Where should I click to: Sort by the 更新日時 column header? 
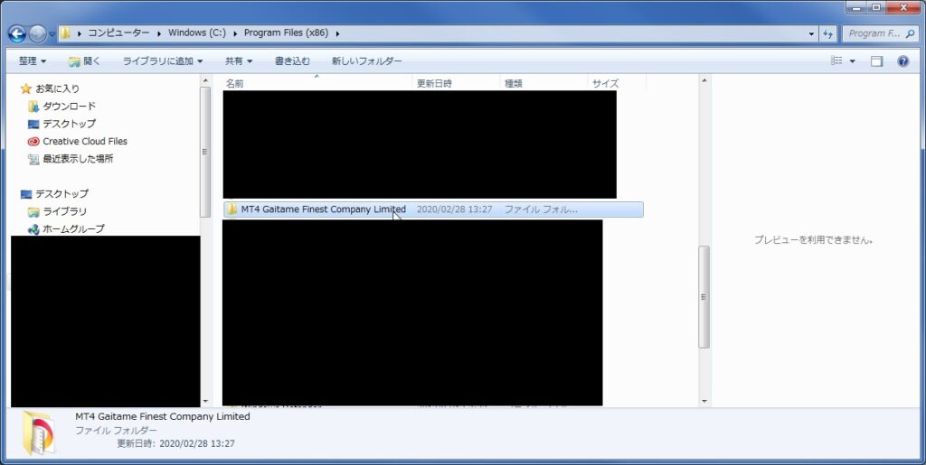(x=456, y=83)
